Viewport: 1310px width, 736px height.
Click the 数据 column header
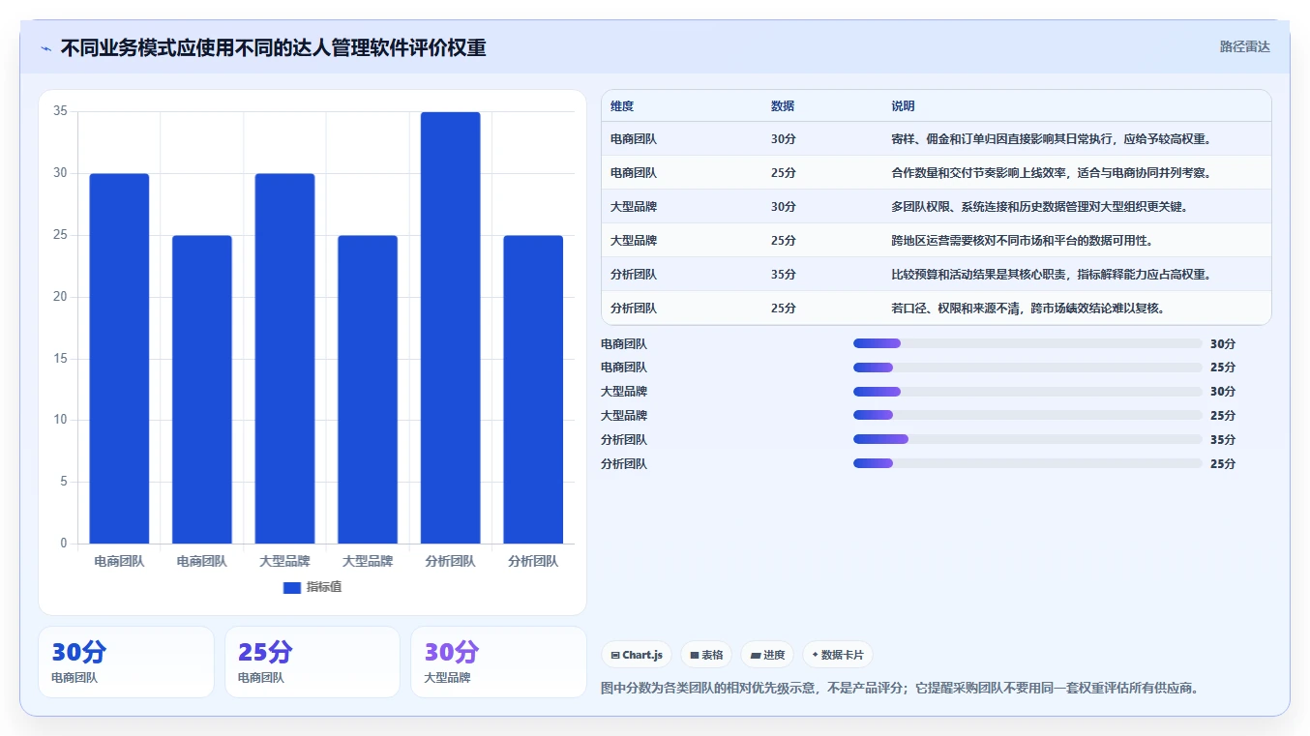783,106
